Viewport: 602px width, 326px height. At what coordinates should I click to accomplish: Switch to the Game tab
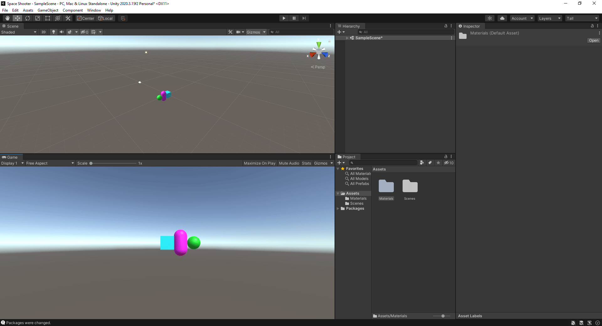coord(11,157)
